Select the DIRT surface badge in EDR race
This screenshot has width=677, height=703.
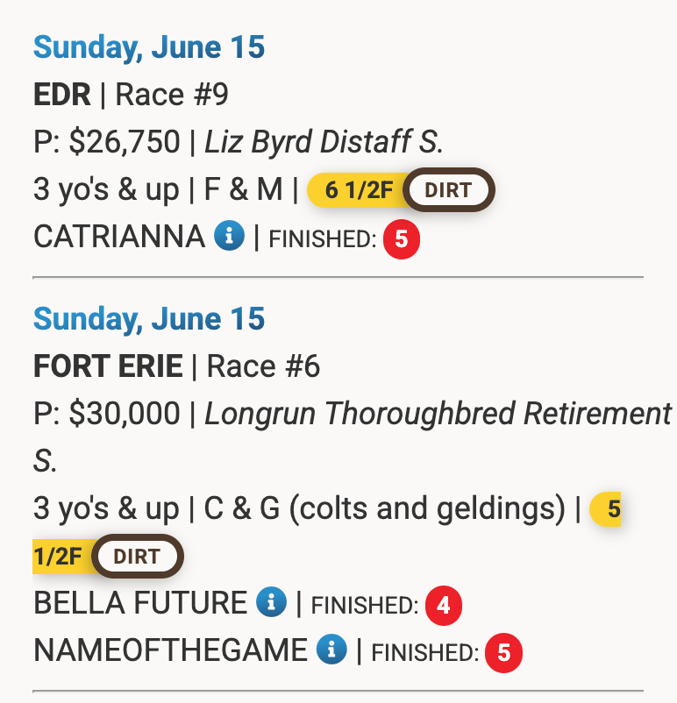tap(449, 190)
